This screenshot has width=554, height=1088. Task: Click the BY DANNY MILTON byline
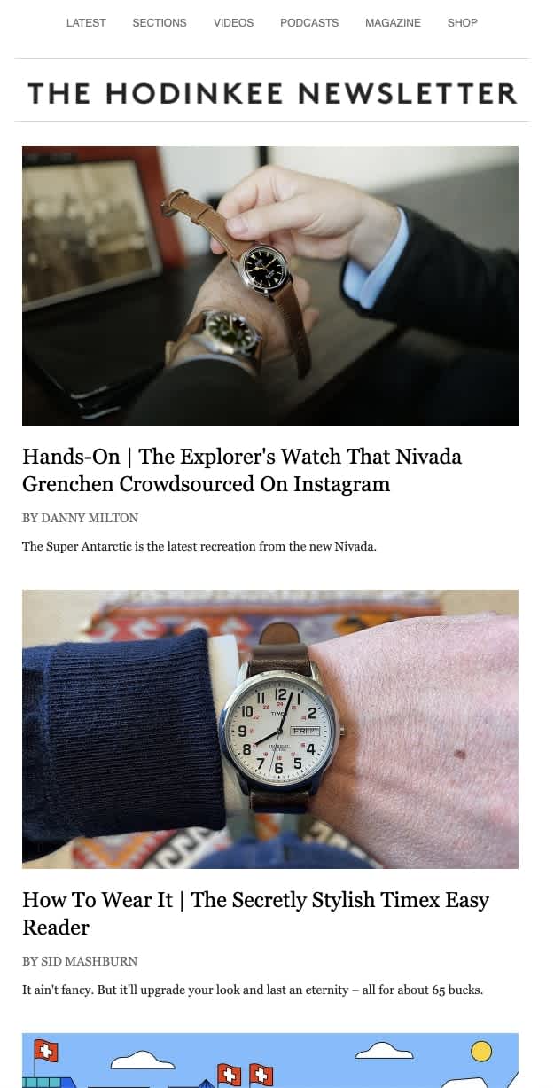pyautogui.click(x=81, y=518)
